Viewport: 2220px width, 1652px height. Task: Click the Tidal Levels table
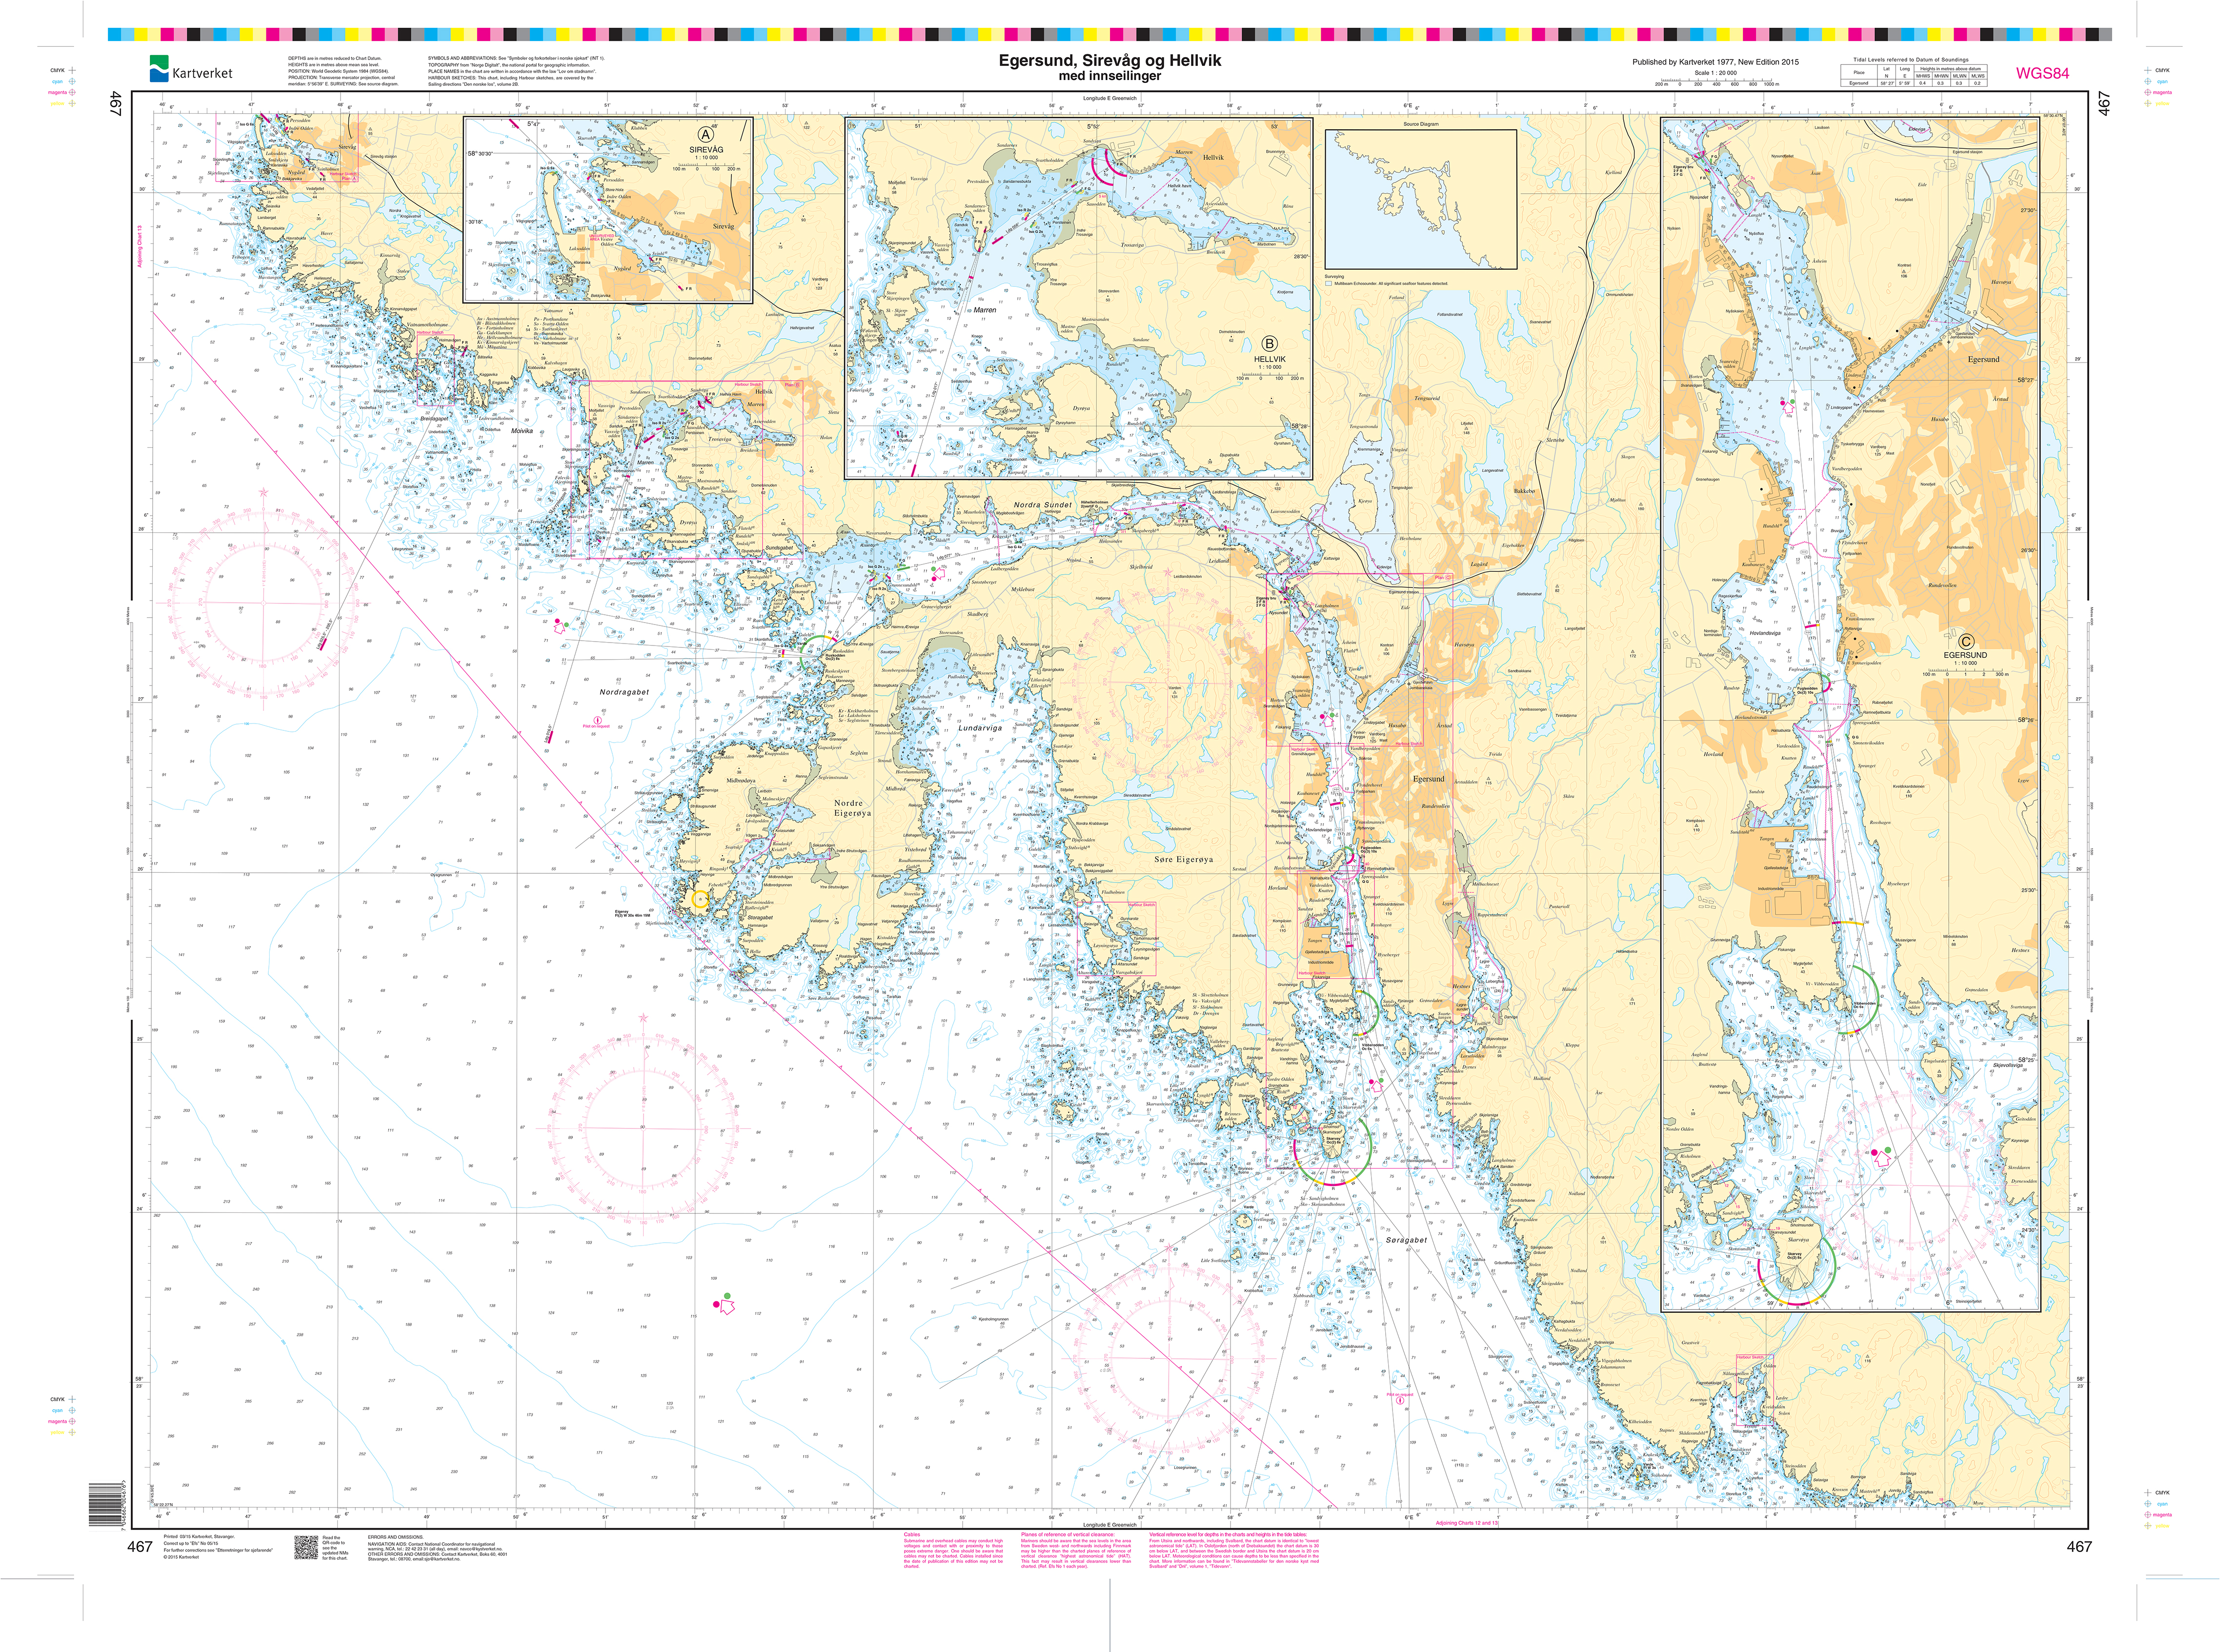(1913, 76)
